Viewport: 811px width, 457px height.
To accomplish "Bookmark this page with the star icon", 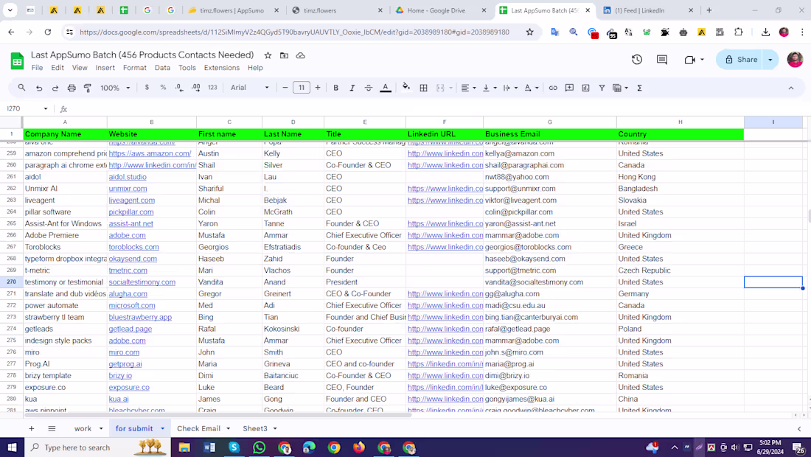I will point(529,32).
